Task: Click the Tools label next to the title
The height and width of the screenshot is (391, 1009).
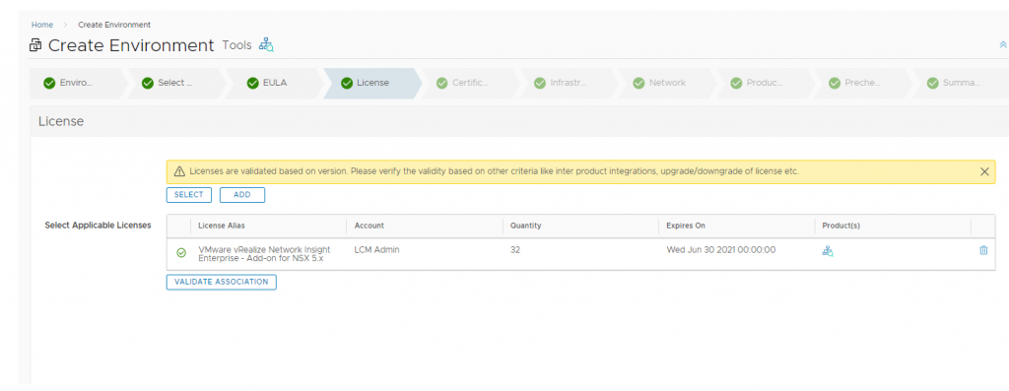Action: [x=236, y=45]
